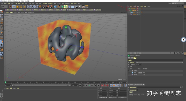Select the Live Selection tool
This screenshot has height=101, width=186.
pyautogui.click(x=10, y=7)
